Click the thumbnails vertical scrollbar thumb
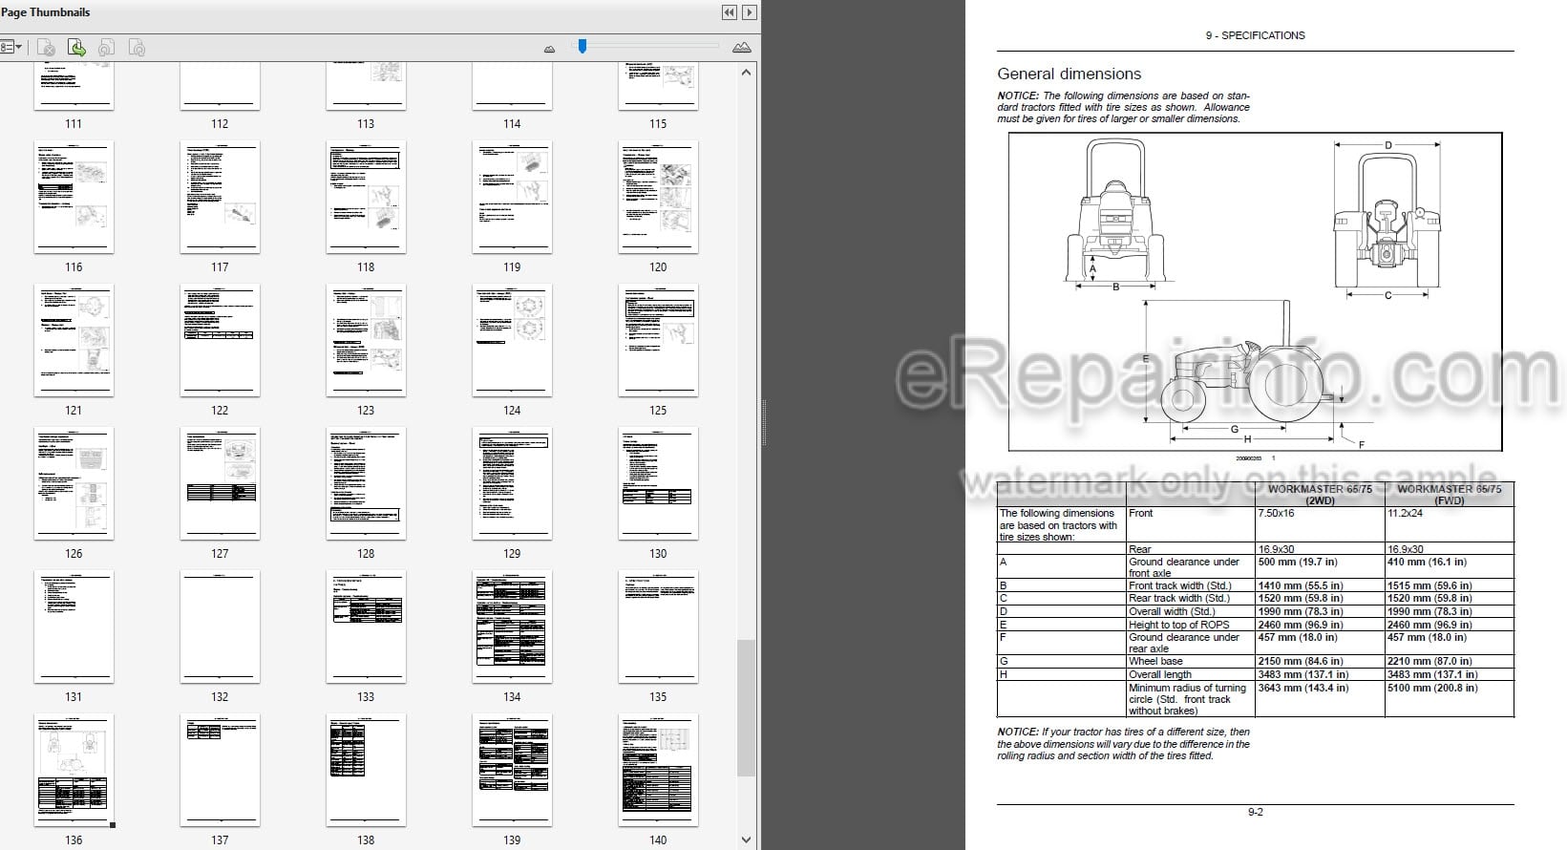The height and width of the screenshot is (850, 1567). click(x=747, y=708)
